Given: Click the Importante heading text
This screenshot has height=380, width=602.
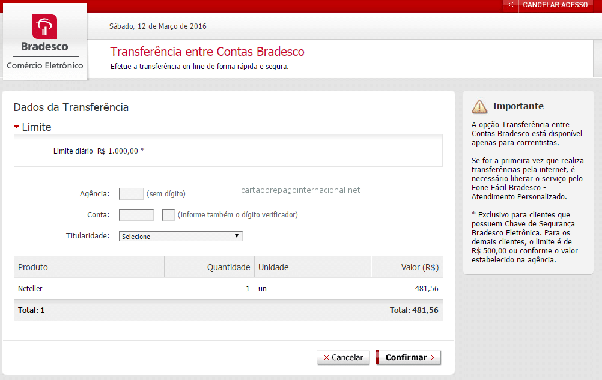Looking at the screenshot, I should pos(518,106).
